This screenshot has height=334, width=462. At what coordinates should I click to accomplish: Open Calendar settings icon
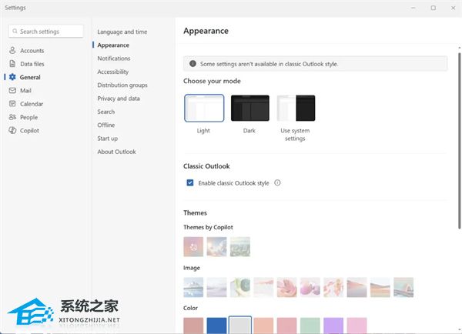point(12,104)
